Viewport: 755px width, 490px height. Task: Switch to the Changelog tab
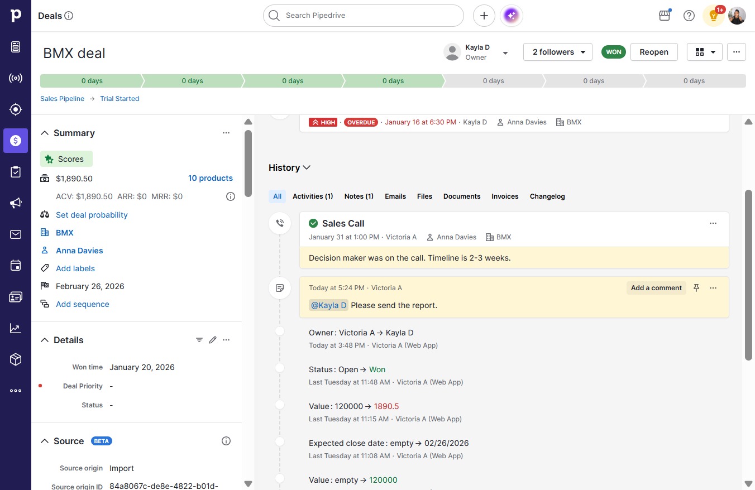[547, 196]
